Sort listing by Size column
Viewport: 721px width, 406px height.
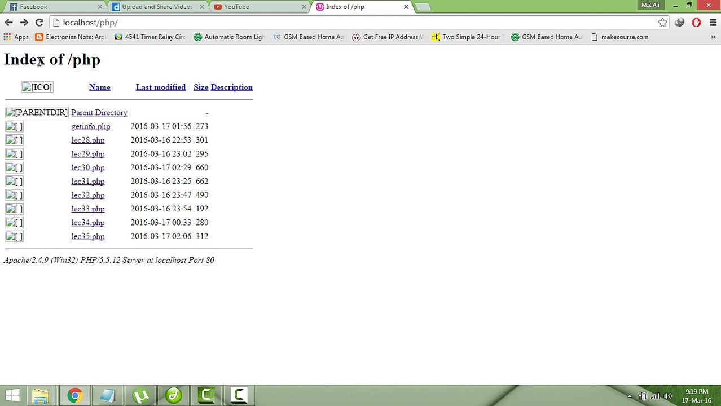coord(201,87)
